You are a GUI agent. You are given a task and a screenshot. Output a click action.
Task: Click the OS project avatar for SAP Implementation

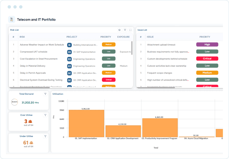69,52
